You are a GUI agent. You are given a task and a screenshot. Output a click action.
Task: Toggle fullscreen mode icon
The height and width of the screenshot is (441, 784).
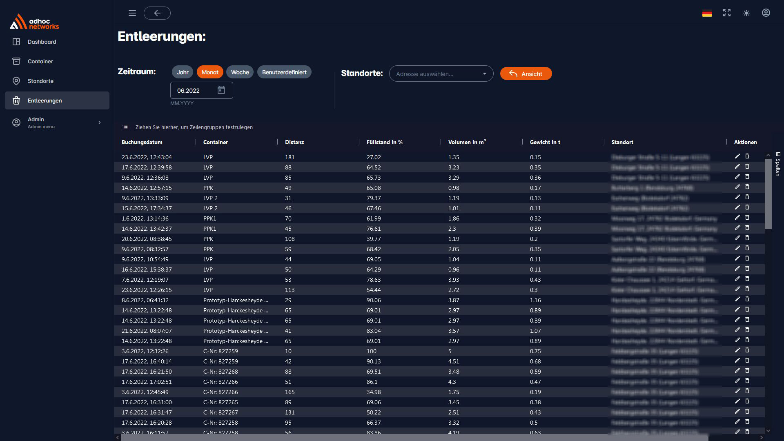[727, 13]
